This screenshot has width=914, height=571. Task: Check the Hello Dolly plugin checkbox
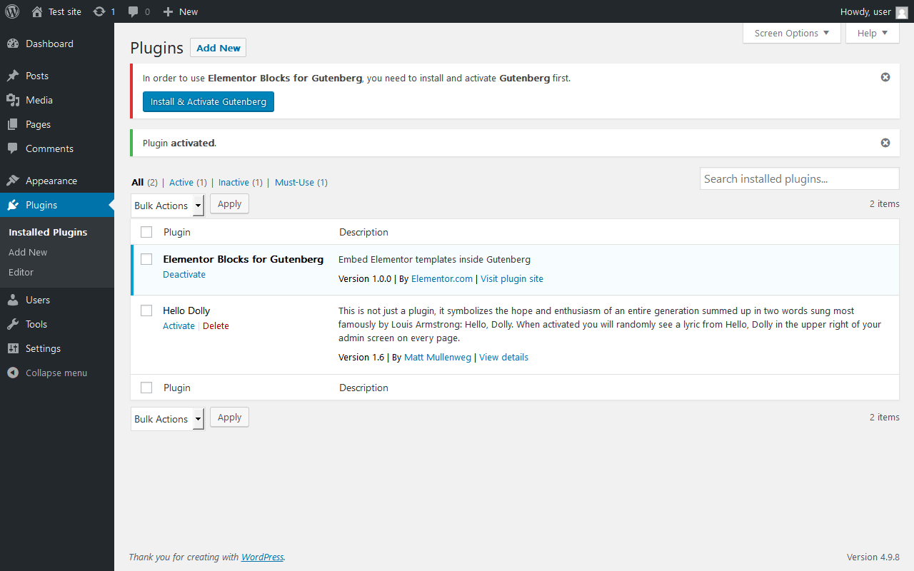tap(146, 310)
